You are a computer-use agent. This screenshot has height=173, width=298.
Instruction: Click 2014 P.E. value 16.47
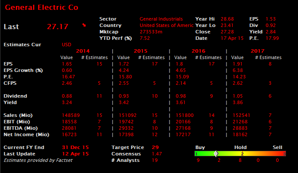[x=69, y=77]
